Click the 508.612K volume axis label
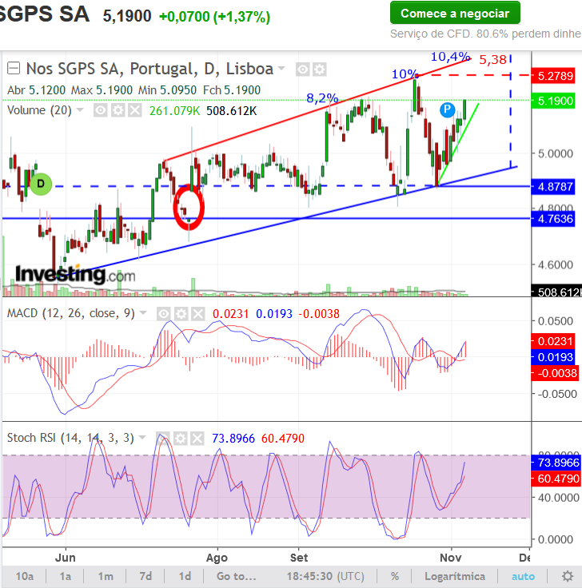This screenshot has width=582, height=588. (x=557, y=292)
